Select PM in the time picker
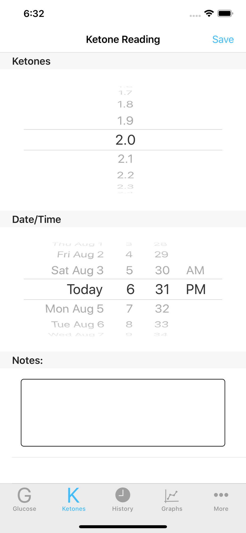 coord(196,289)
